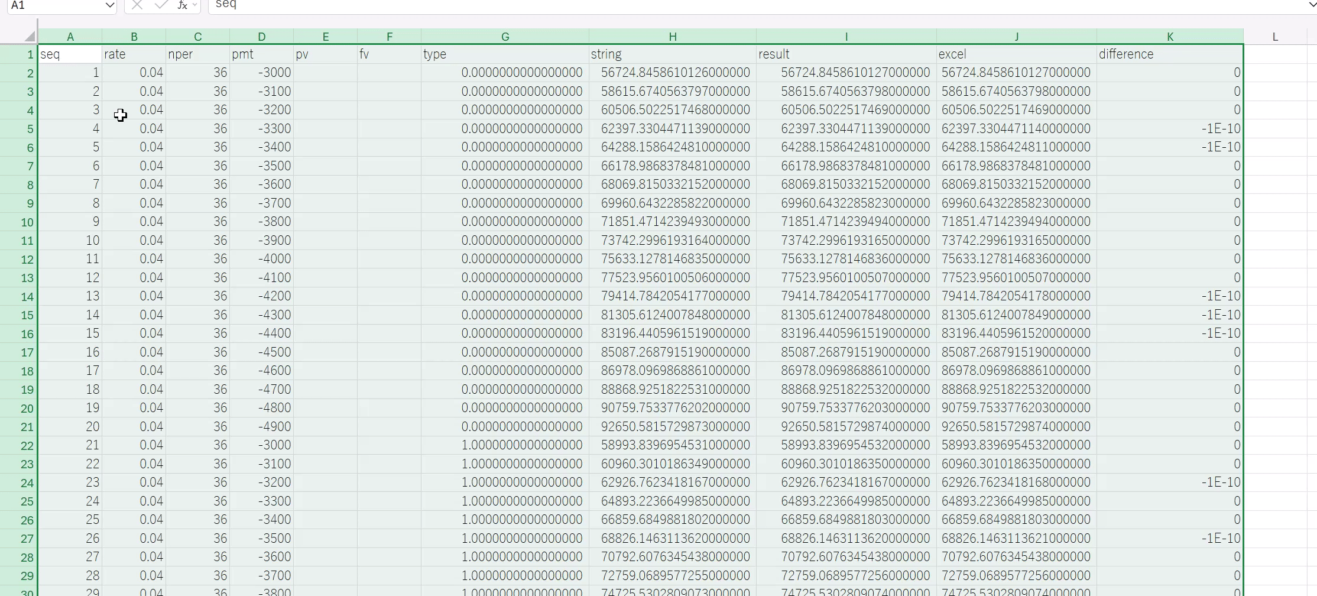
Task: Click the 'fv' header cell
Action: tap(390, 54)
